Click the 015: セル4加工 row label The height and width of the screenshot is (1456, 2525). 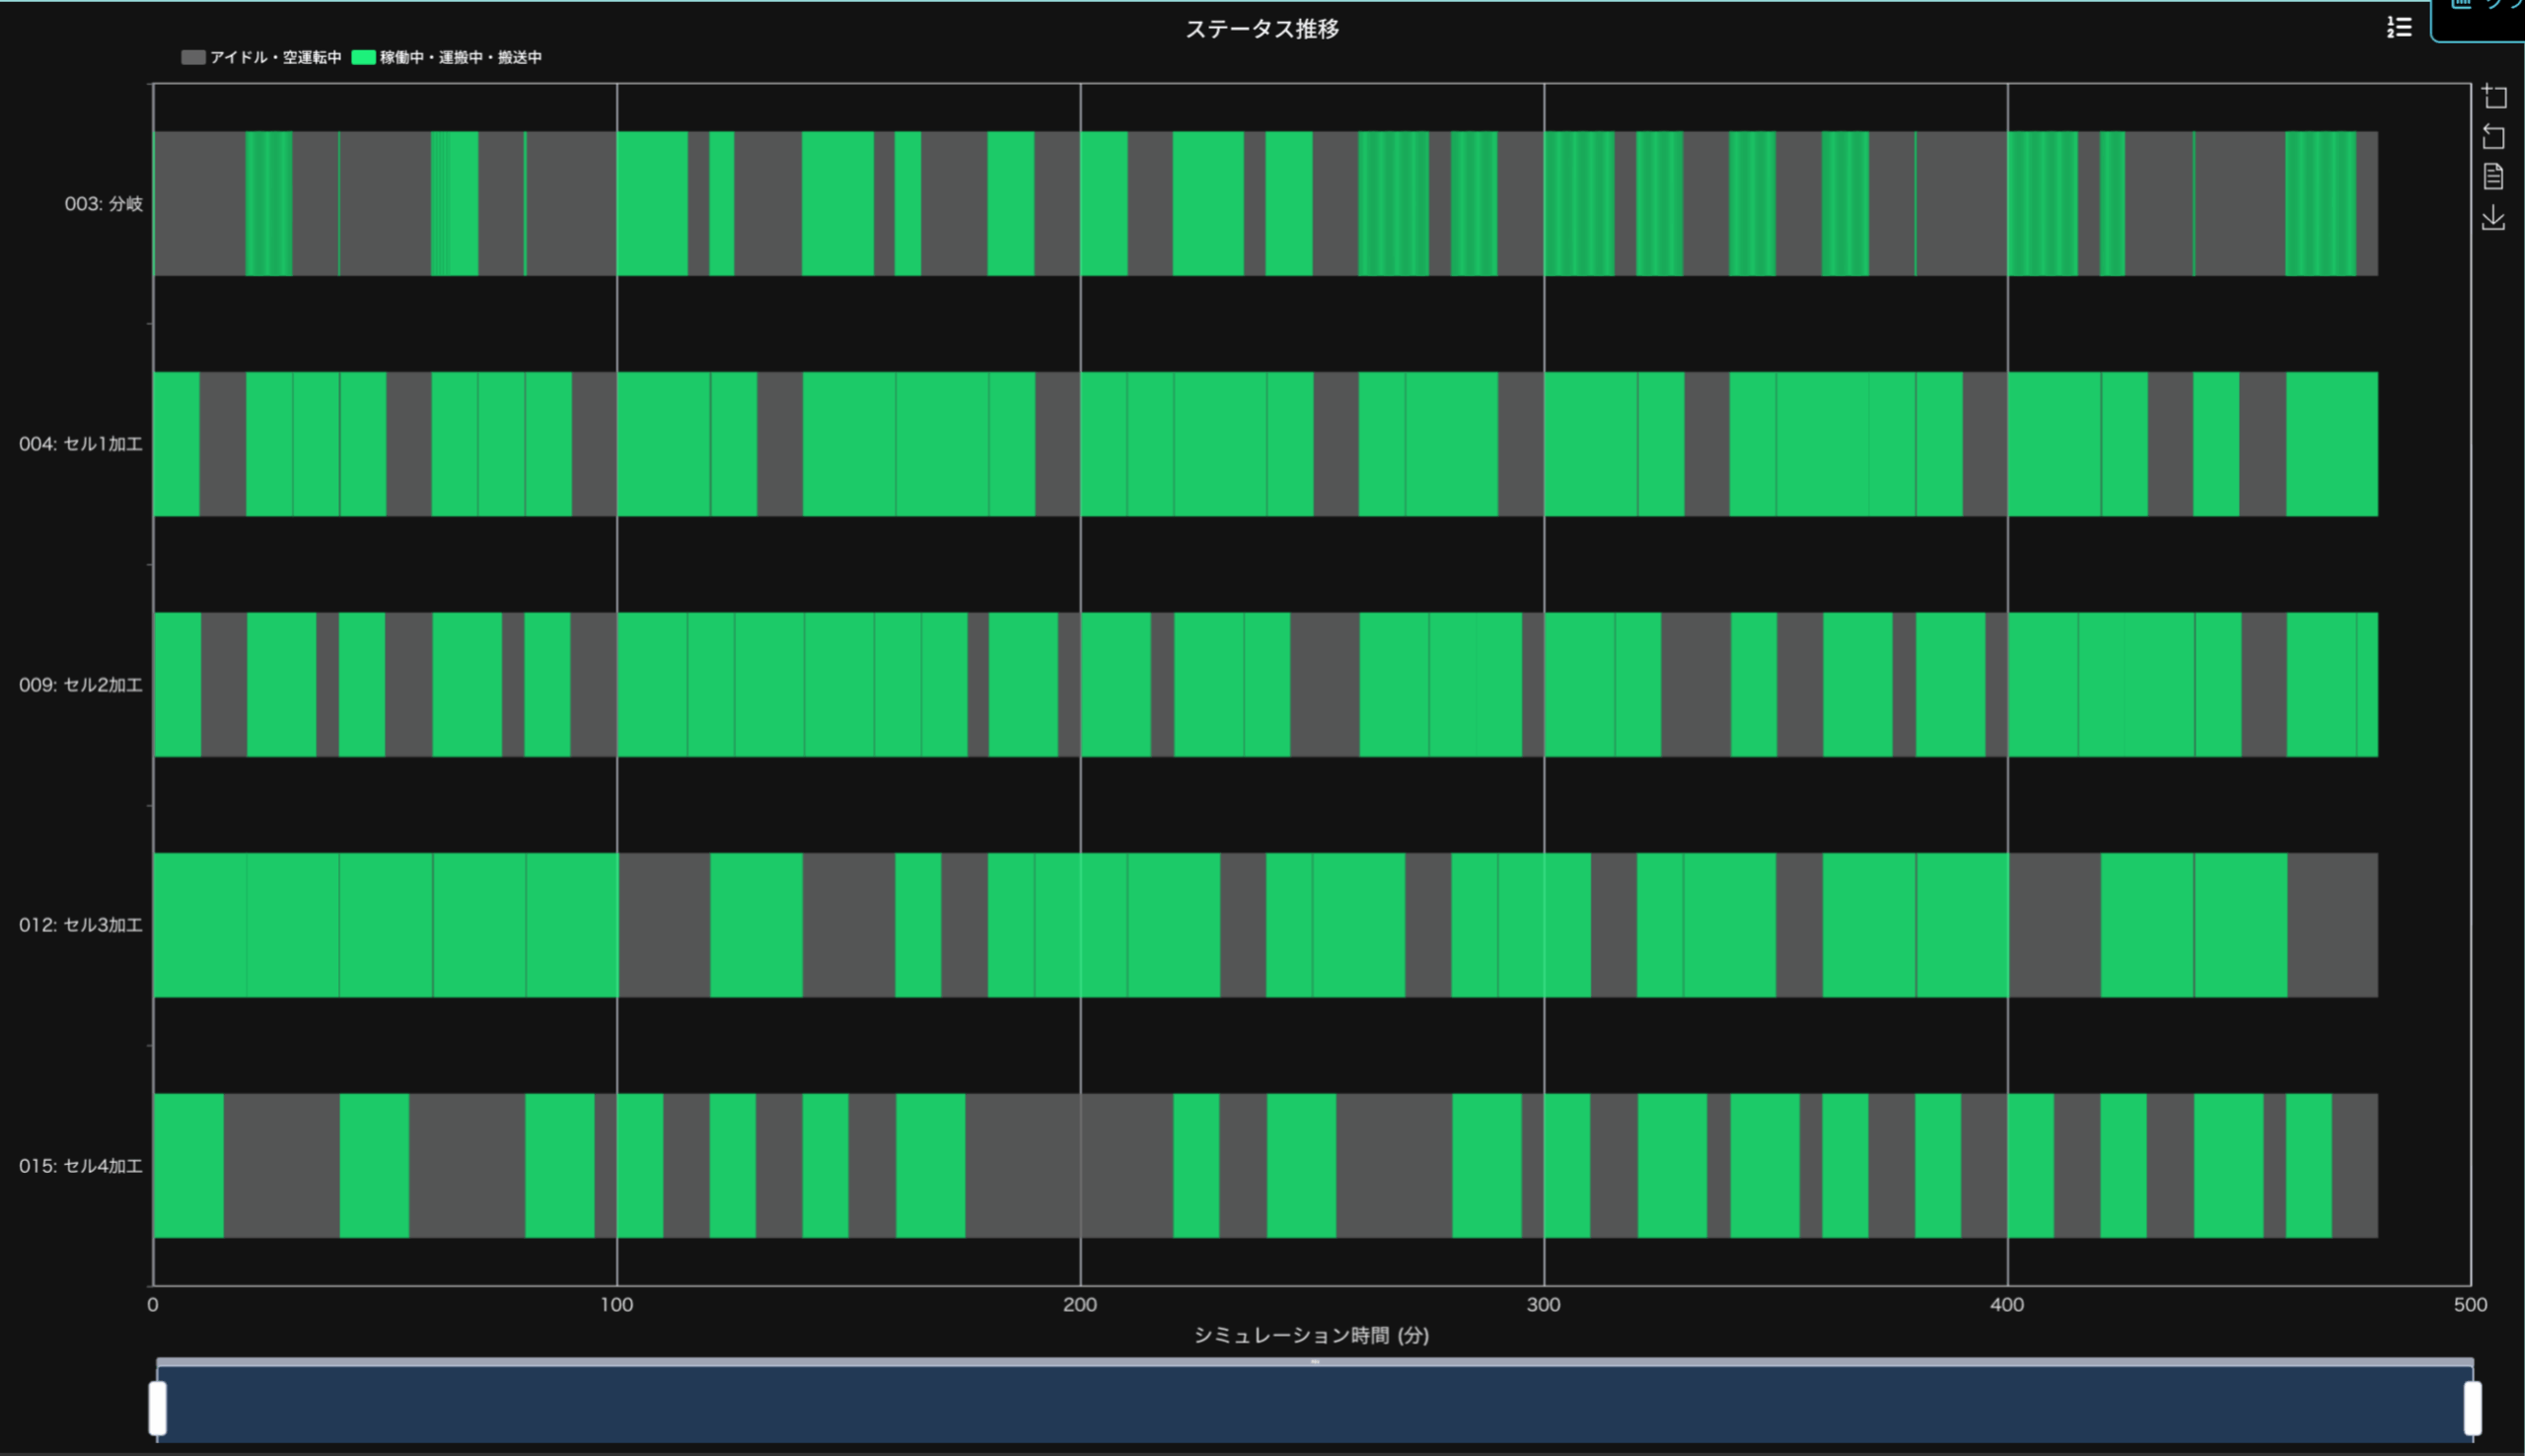[x=81, y=1166]
